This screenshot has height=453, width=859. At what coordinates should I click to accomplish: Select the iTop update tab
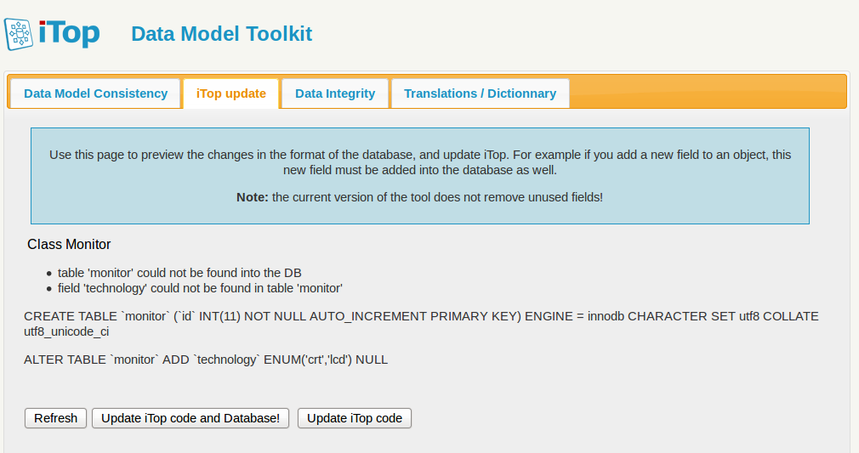[x=230, y=93]
